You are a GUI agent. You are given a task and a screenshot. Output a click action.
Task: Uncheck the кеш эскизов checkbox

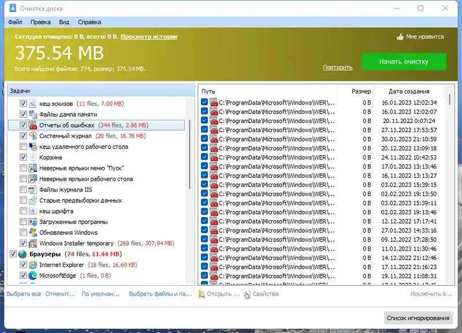(23, 103)
